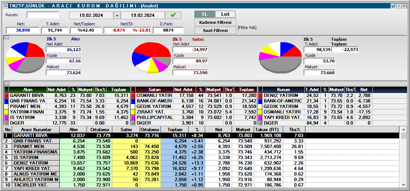This screenshot has height=191, width=410.
Task: Click the Ilk 5 Toplam pie chart
Action: (280, 58)
